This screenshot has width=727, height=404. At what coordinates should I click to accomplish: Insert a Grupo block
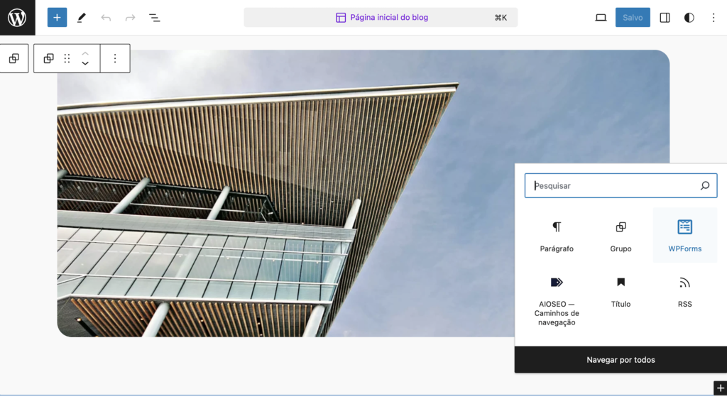[x=621, y=236]
